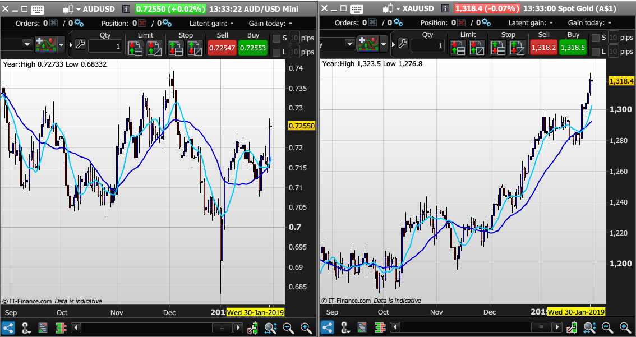The width and height of the screenshot is (636, 337).
Task: Auto-fit zoom on XAUUSD chart
Action: tap(589, 327)
